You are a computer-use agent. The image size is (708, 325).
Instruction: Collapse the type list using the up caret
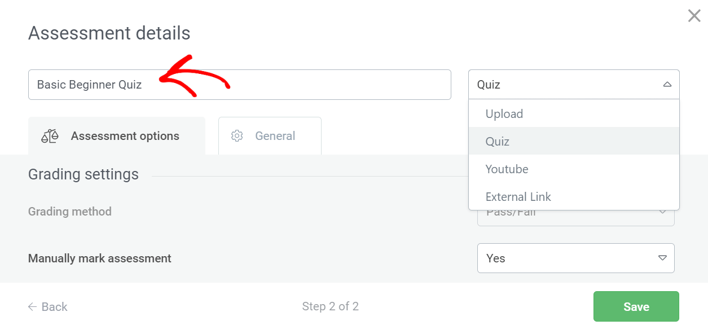[667, 85]
